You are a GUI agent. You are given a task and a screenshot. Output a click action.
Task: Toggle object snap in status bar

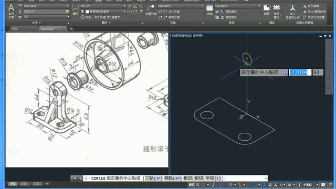coord(255,184)
